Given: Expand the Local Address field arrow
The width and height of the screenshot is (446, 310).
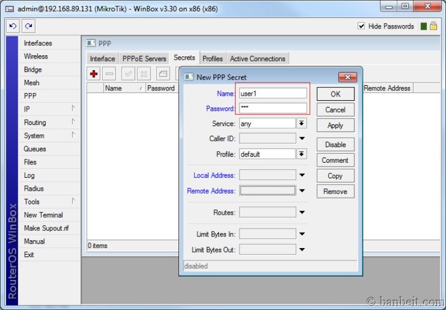Looking at the screenshot, I should coord(302,175).
